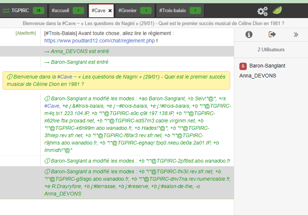
Task: Select user Baron-Sanglant in user list
Action: point(267,66)
